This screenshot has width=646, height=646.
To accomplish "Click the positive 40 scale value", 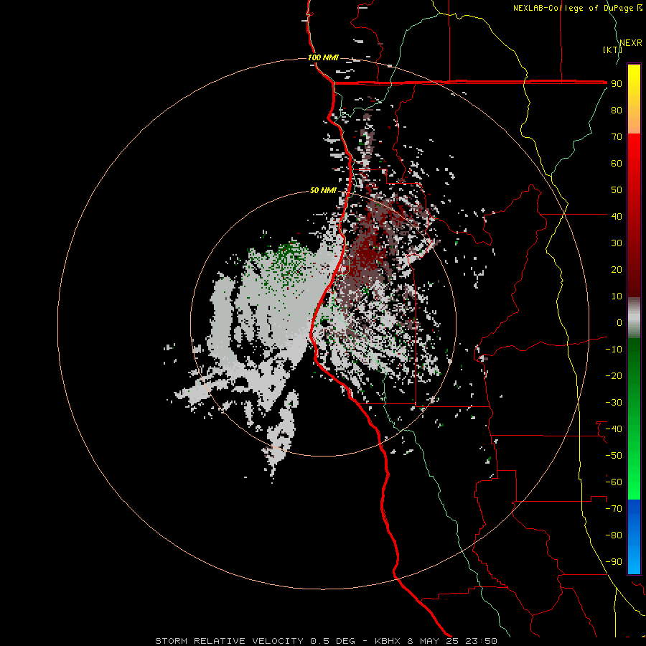I will [617, 216].
